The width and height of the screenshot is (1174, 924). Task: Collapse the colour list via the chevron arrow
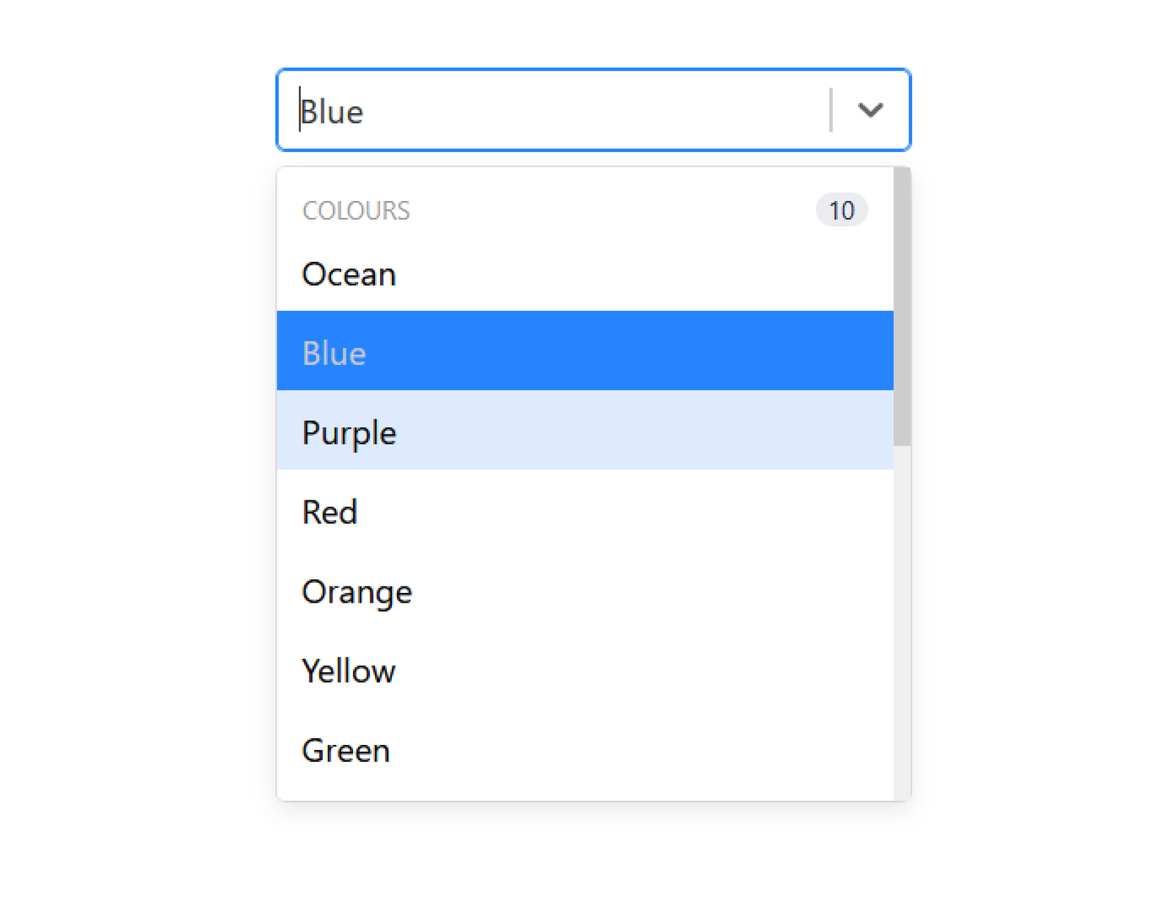[x=870, y=110]
